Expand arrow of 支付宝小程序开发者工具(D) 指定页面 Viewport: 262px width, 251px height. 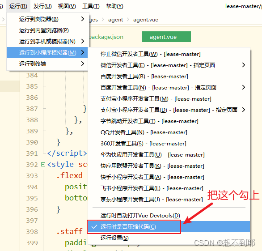244,110
